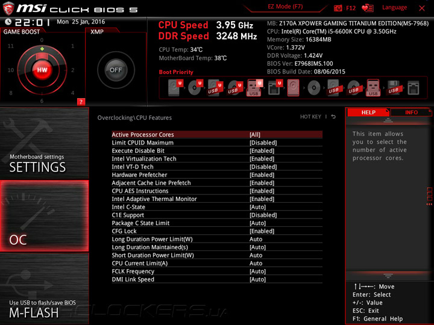Toggle Execute Disable Bit setting
This screenshot has height=325, width=434.
[x=217, y=150]
